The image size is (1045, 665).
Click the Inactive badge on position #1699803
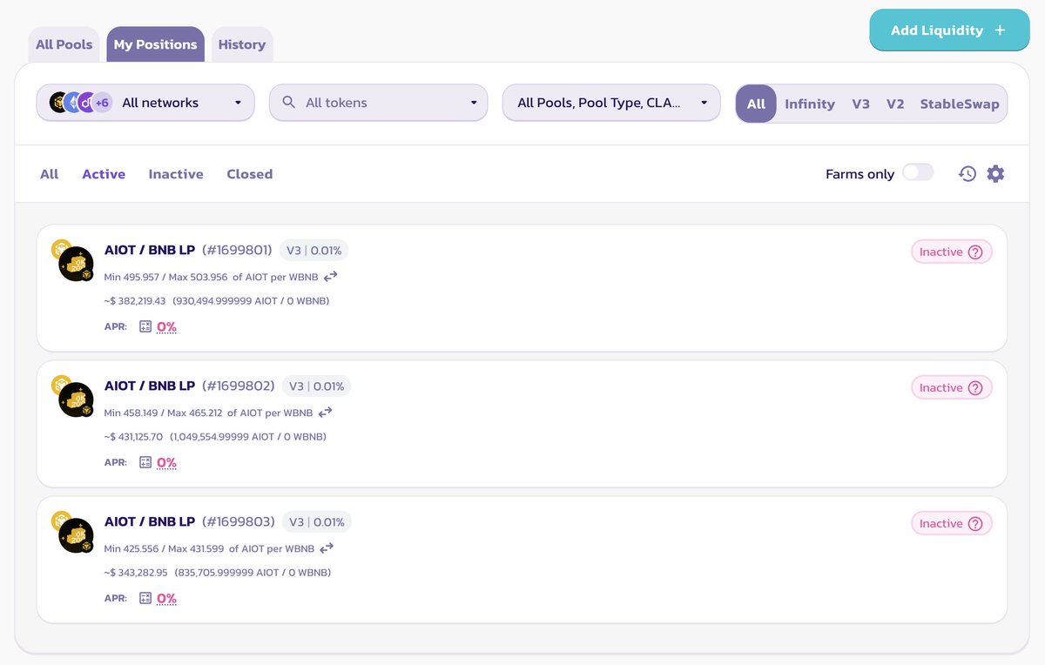(x=952, y=524)
